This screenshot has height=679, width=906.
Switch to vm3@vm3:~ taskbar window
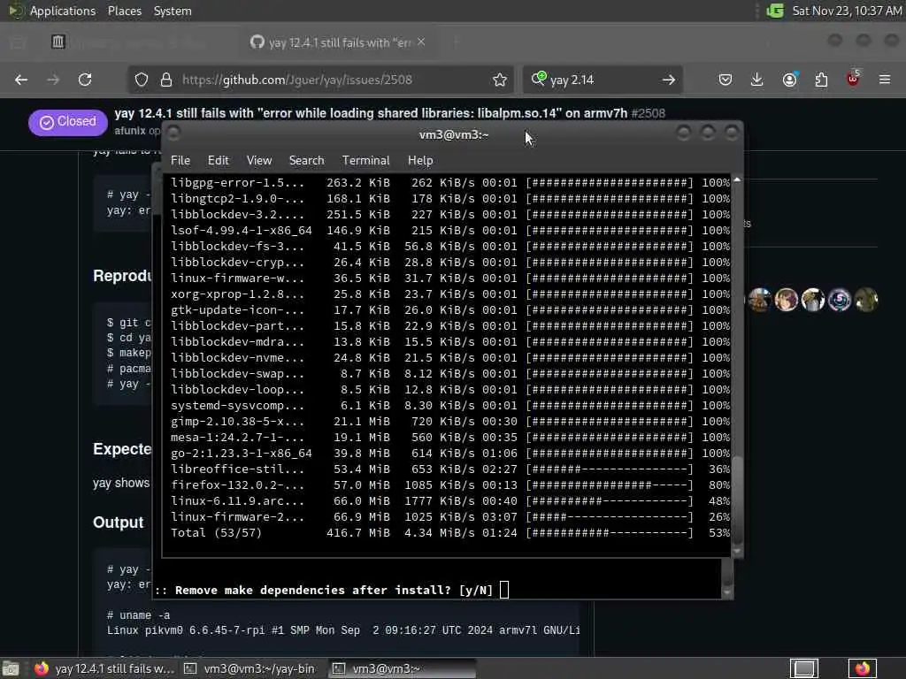[403, 668]
